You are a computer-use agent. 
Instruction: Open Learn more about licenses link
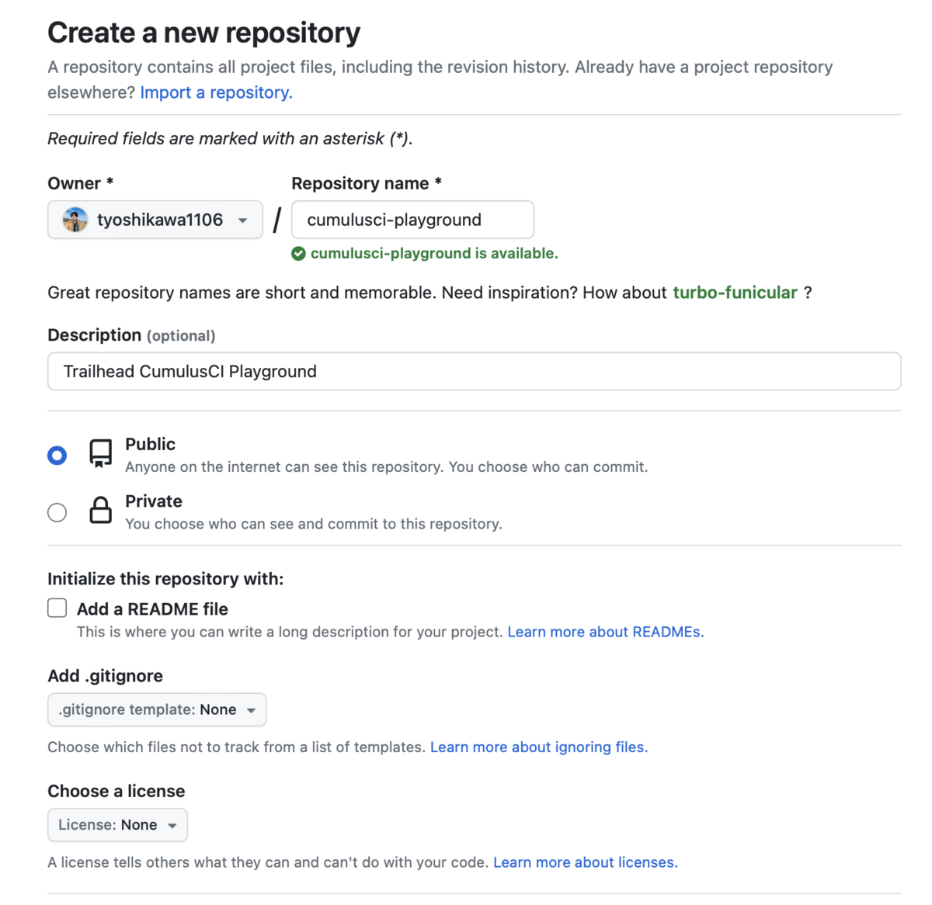pyautogui.click(x=585, y=862)
